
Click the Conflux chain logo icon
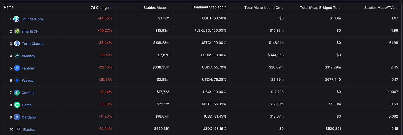coord(17,93)
